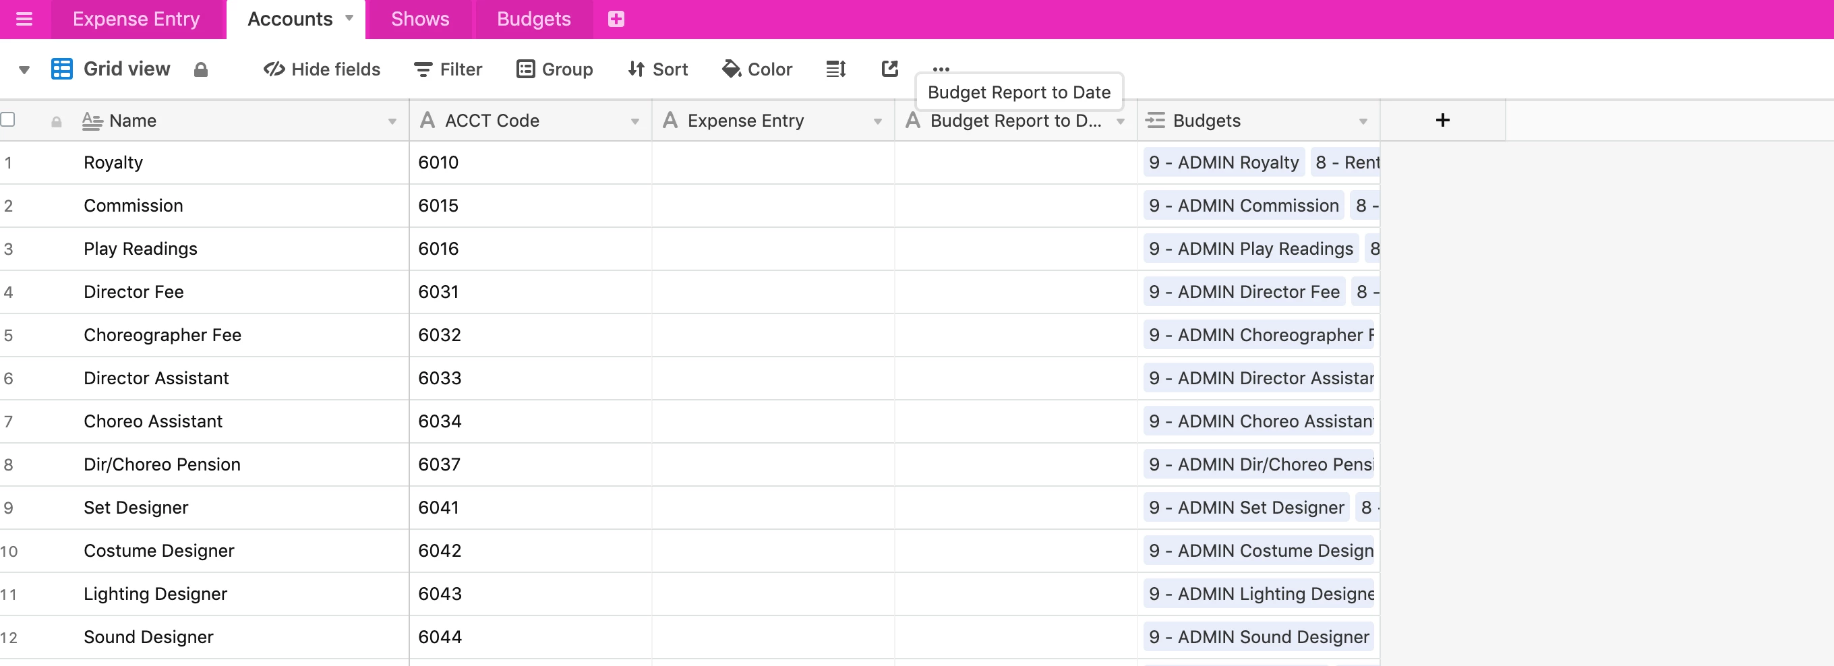Click the lock icon beside Grid view
This screenshot has height=666, width=1834.
point(201,69)
